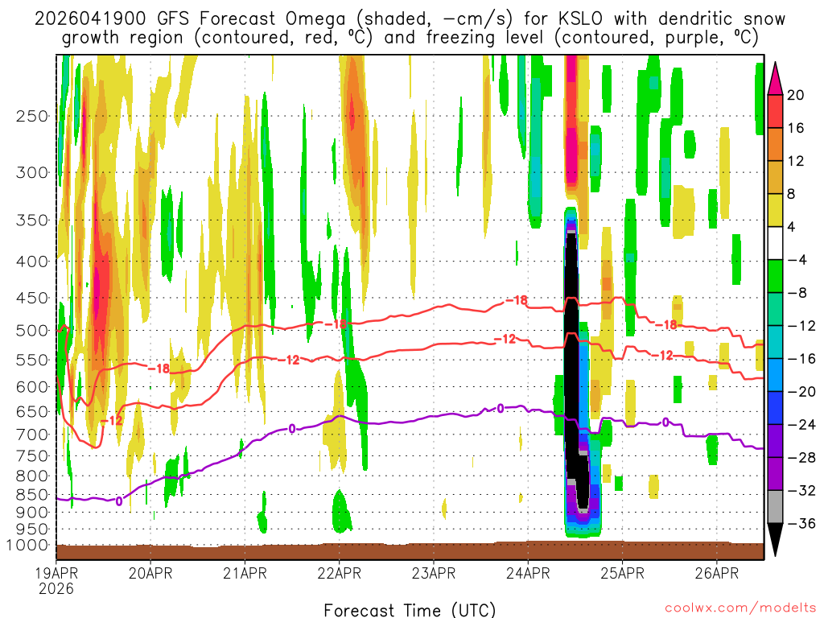
Task: Click the 250 pressure level label
Action: [x=32, y=116]
